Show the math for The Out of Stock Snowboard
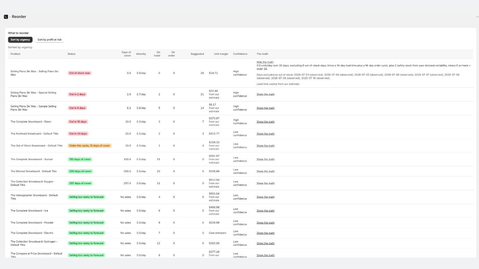Screen dimensions: 479x269 266,146
